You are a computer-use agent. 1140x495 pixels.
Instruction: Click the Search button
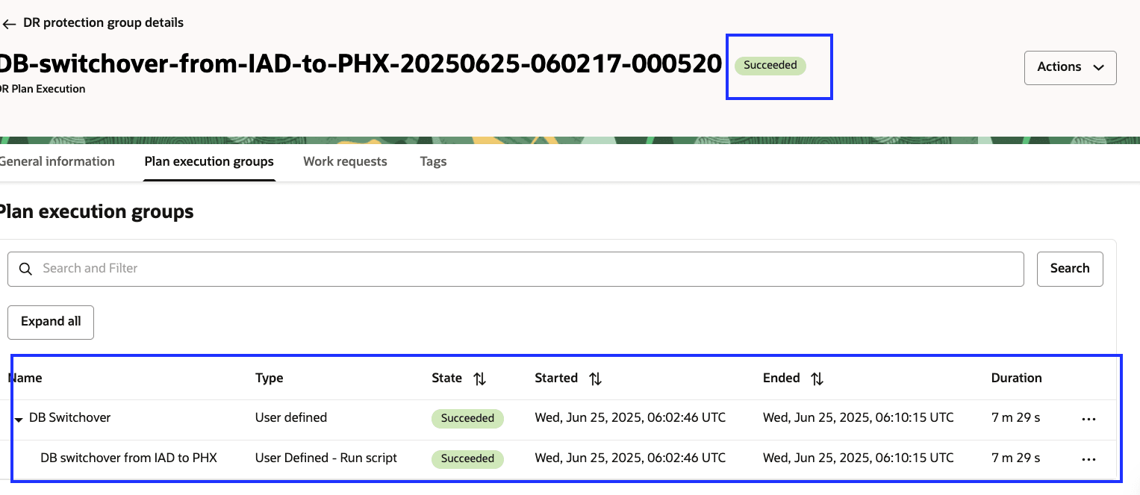pyautogui.click(x=1070, y=268)
